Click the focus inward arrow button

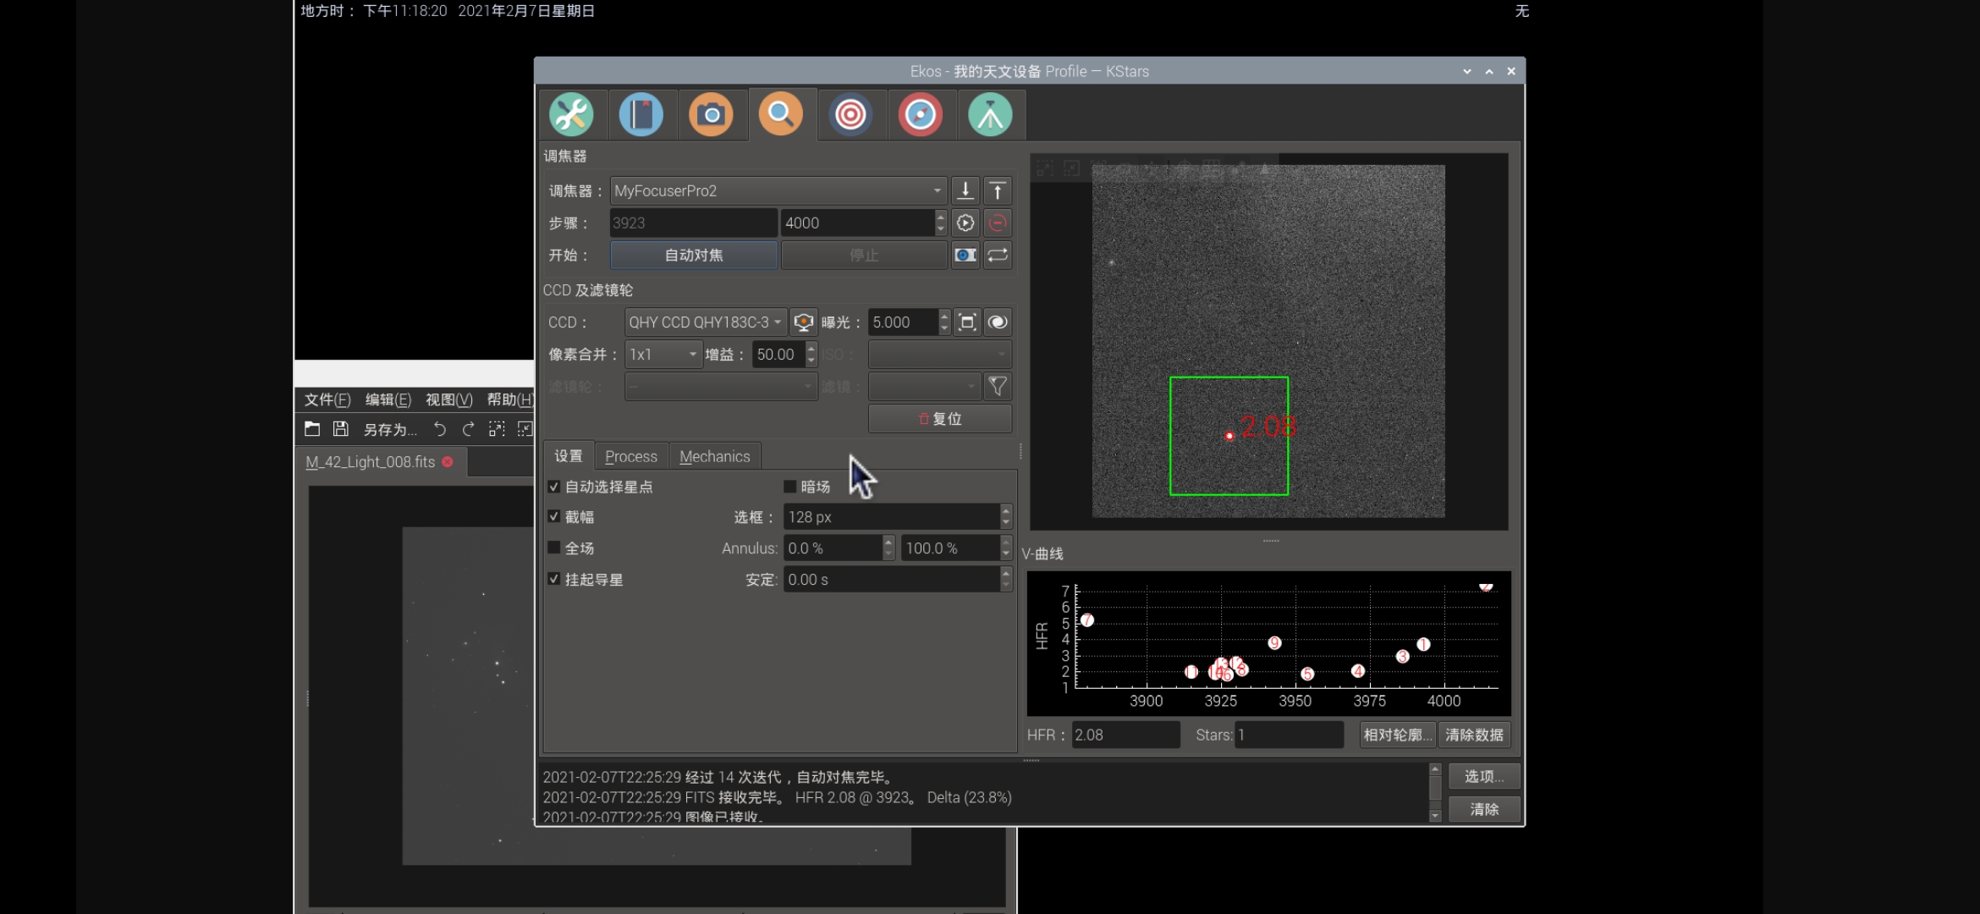(965, 190)
